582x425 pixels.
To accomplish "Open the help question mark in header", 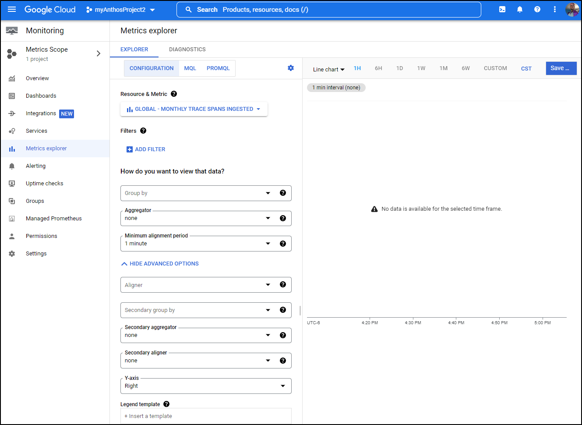I will pyautogui.click(x=537, y=9).
